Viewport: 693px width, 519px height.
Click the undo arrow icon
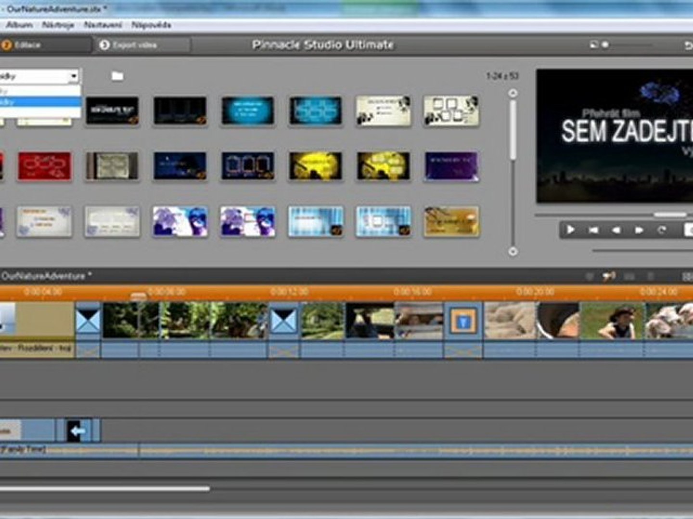688,45
